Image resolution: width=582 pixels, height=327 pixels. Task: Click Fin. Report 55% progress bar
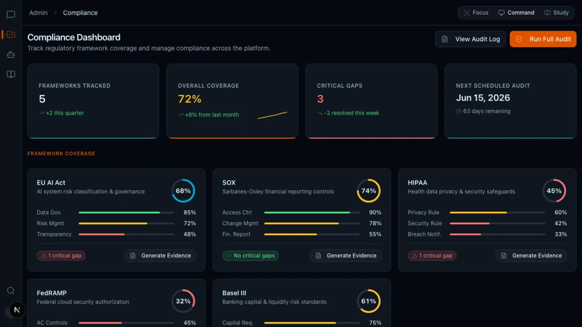click(x=312, y=234)
